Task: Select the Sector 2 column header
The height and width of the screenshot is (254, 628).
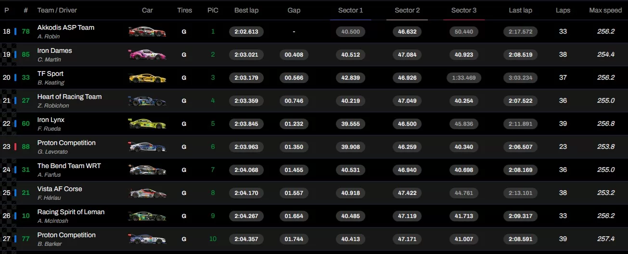Action: point(407,10)
